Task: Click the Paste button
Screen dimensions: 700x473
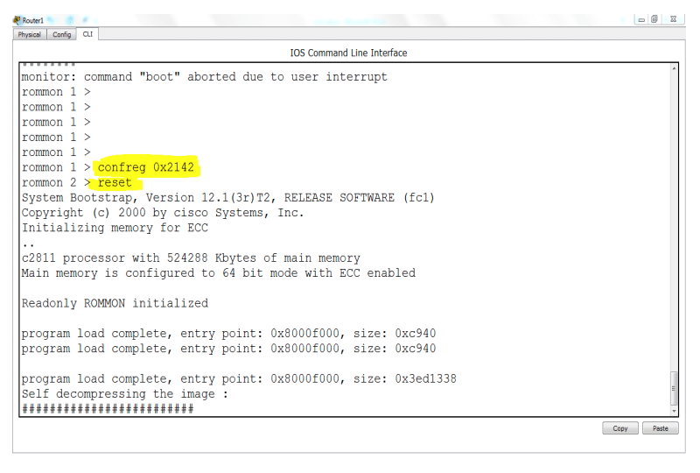Action: (661, 428)
